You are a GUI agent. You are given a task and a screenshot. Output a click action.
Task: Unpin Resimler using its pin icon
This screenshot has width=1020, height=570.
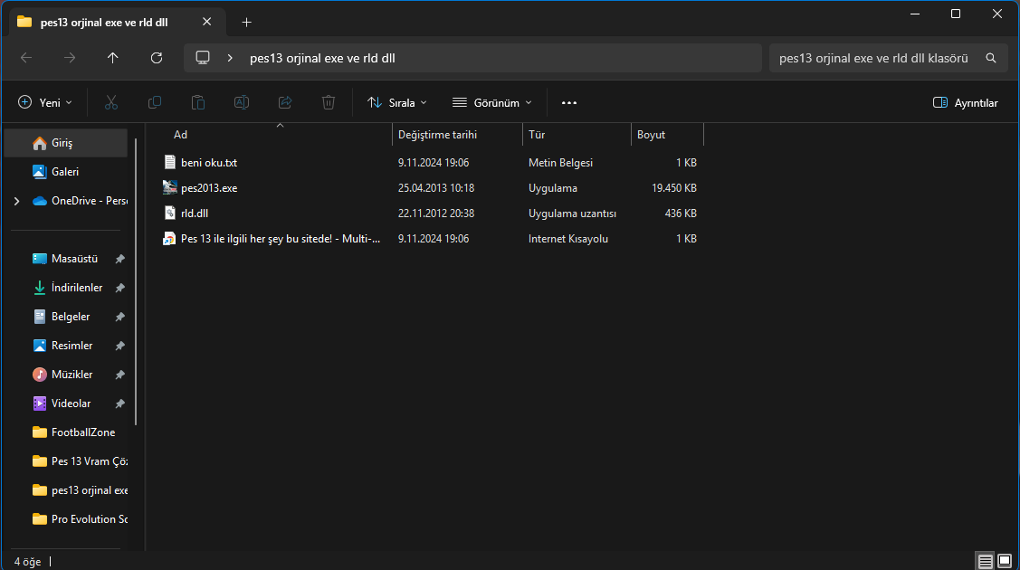[x=119, y=346]
